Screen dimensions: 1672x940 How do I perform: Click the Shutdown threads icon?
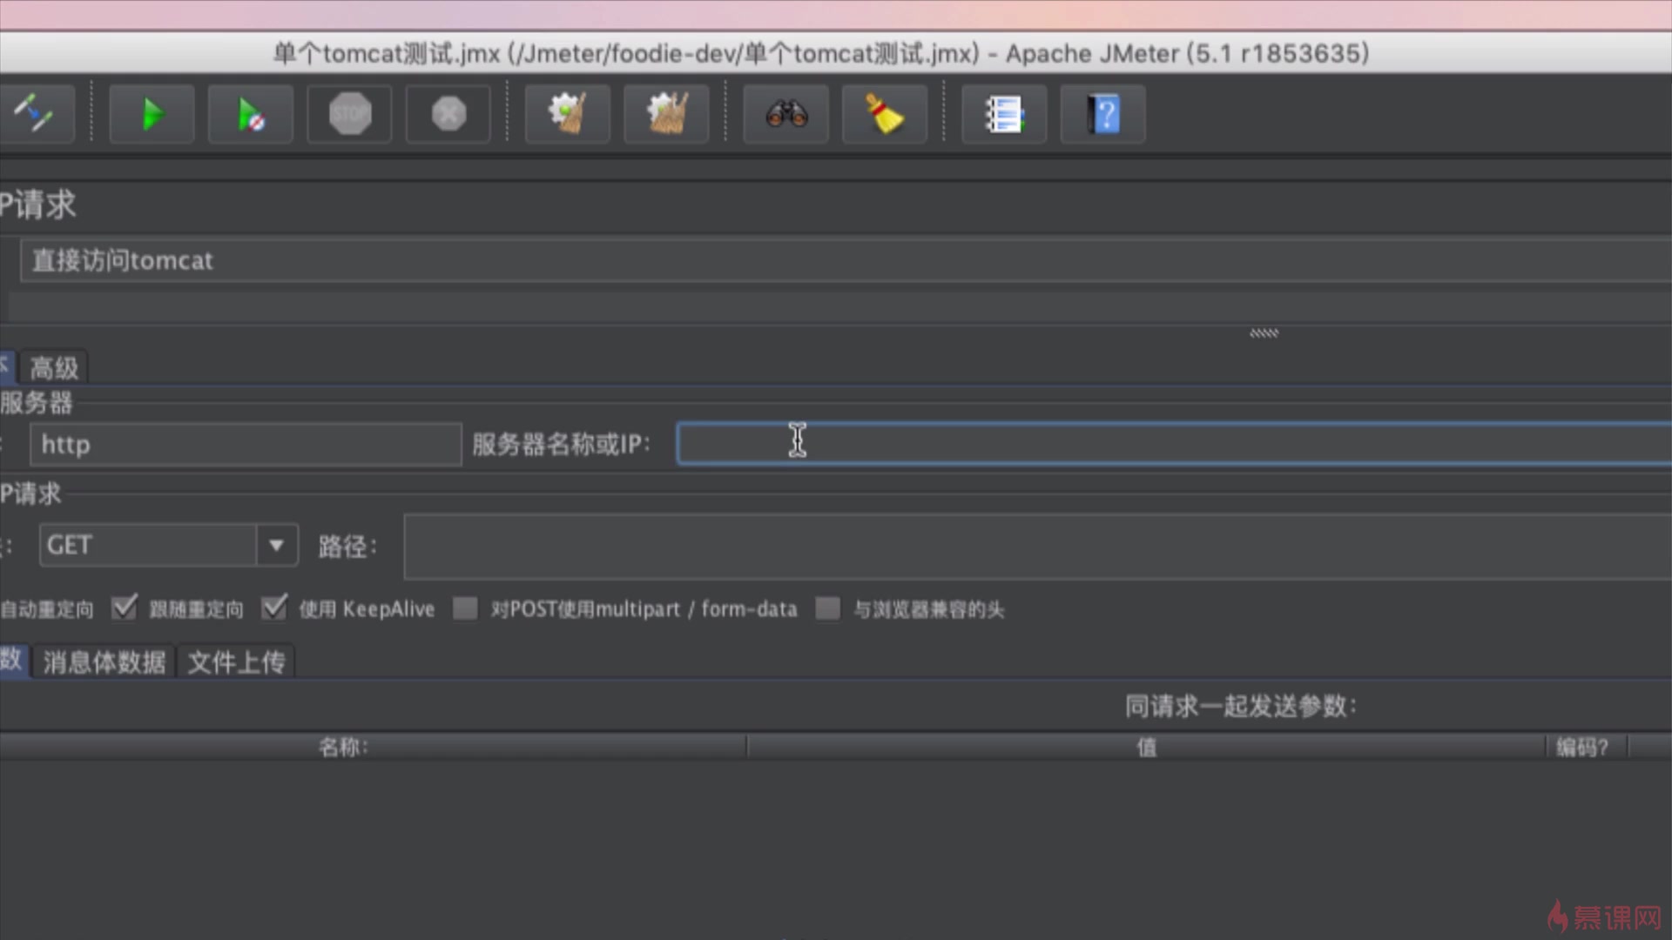(x=448, y=114)
